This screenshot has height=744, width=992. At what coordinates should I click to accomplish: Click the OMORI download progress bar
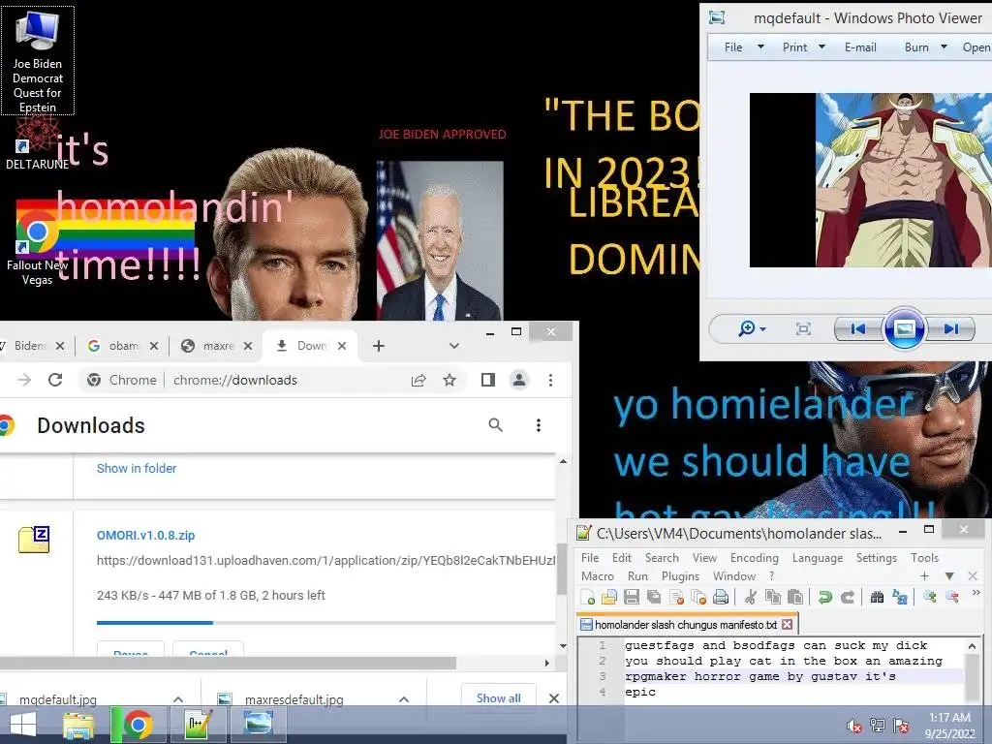point(325,623)
